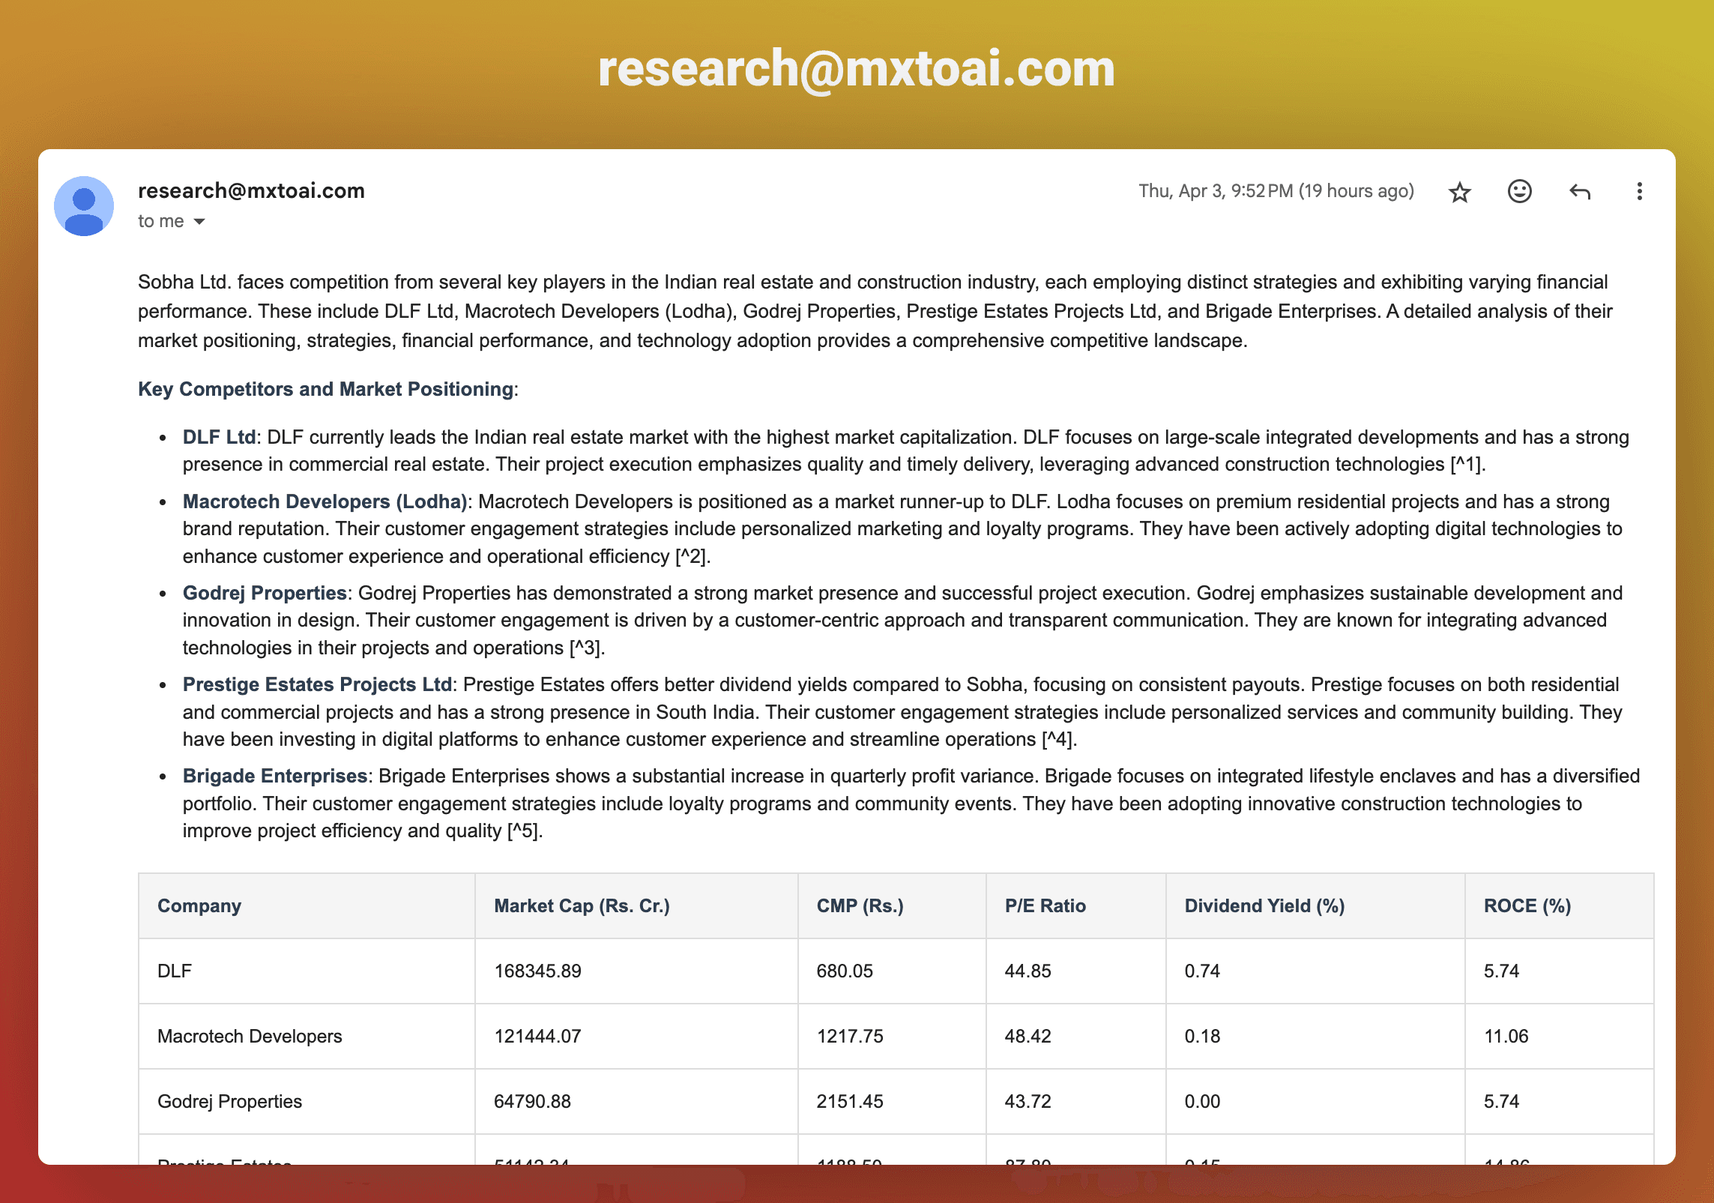Click Godrej CMP value 2151.45
Image resolution: width=1714 pixels, height=1203 pixels.
[850, 1101]
